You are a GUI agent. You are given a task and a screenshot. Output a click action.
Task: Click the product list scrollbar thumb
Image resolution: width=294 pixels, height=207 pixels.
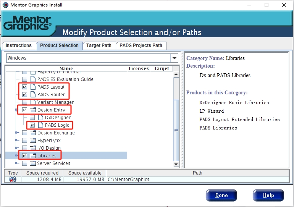pyautogui.click(x=176, y=130)
